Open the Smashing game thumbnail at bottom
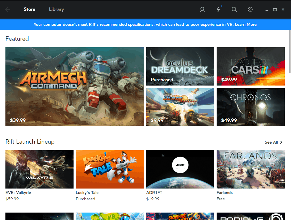The image size is (291, 224). click(180, 216)
